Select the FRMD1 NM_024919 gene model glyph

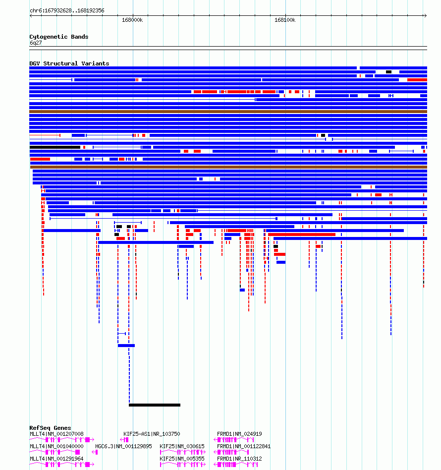pyautogui.click(x=234, y=440)
